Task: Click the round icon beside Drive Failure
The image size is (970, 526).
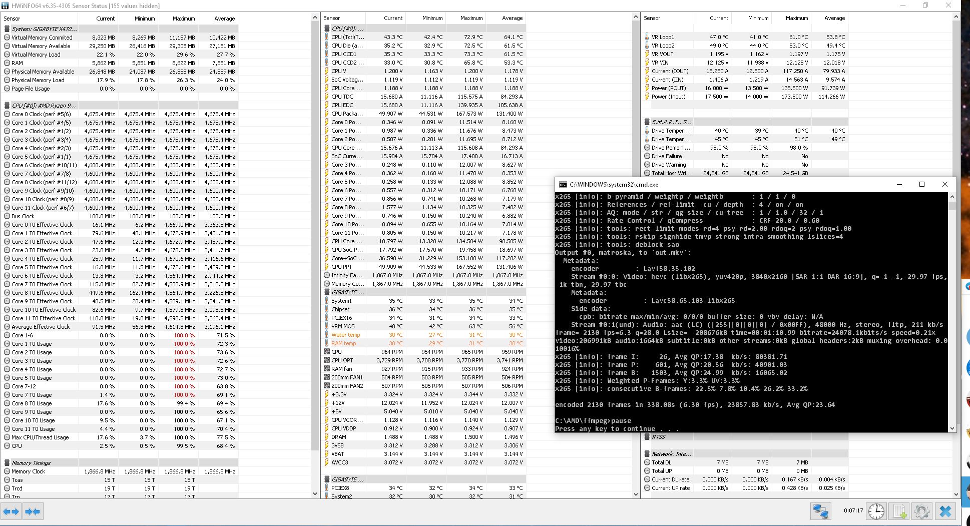Action: coord(647,156)
